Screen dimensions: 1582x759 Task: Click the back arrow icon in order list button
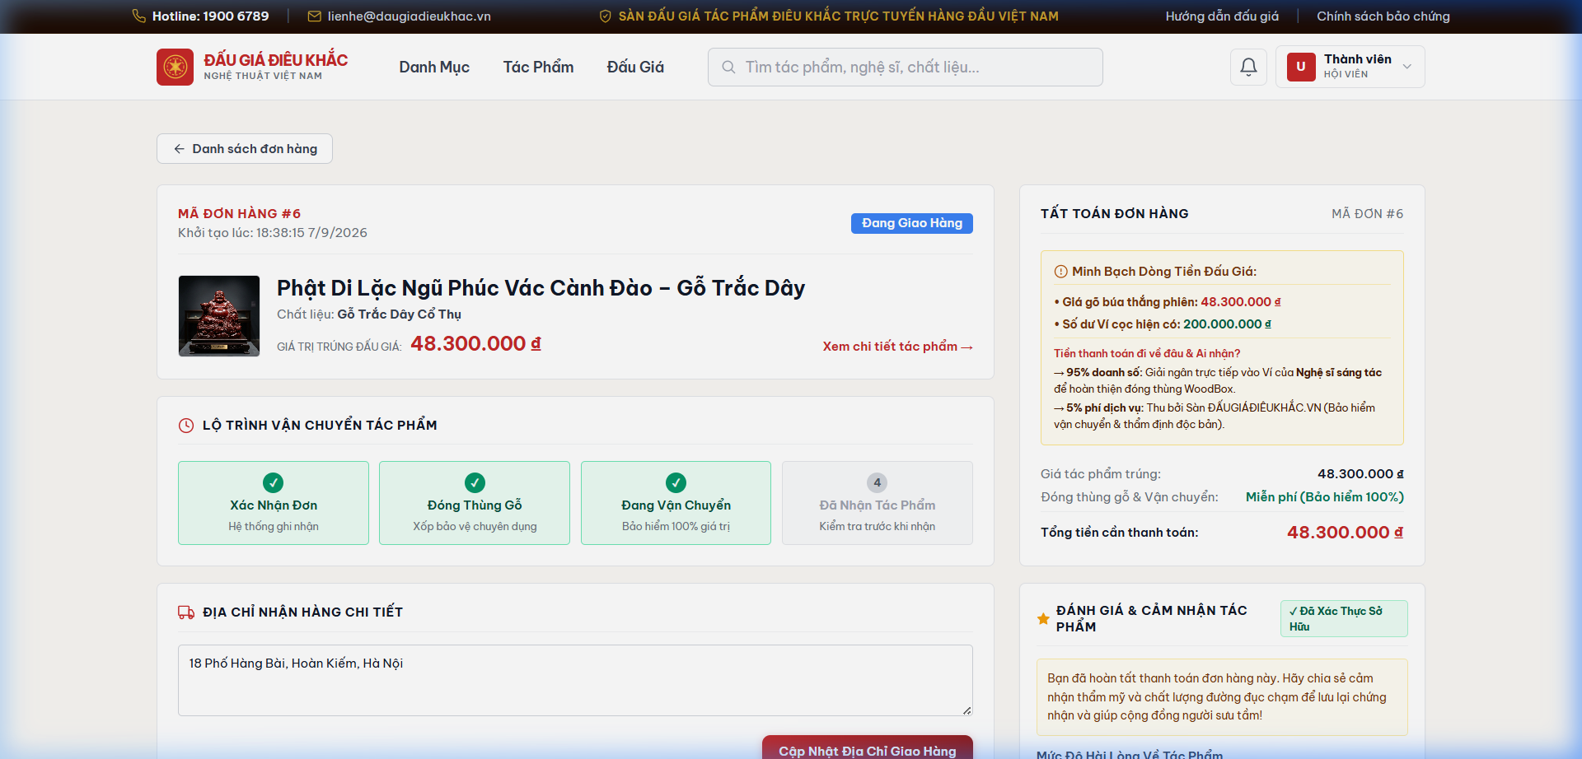click(179, 149)
